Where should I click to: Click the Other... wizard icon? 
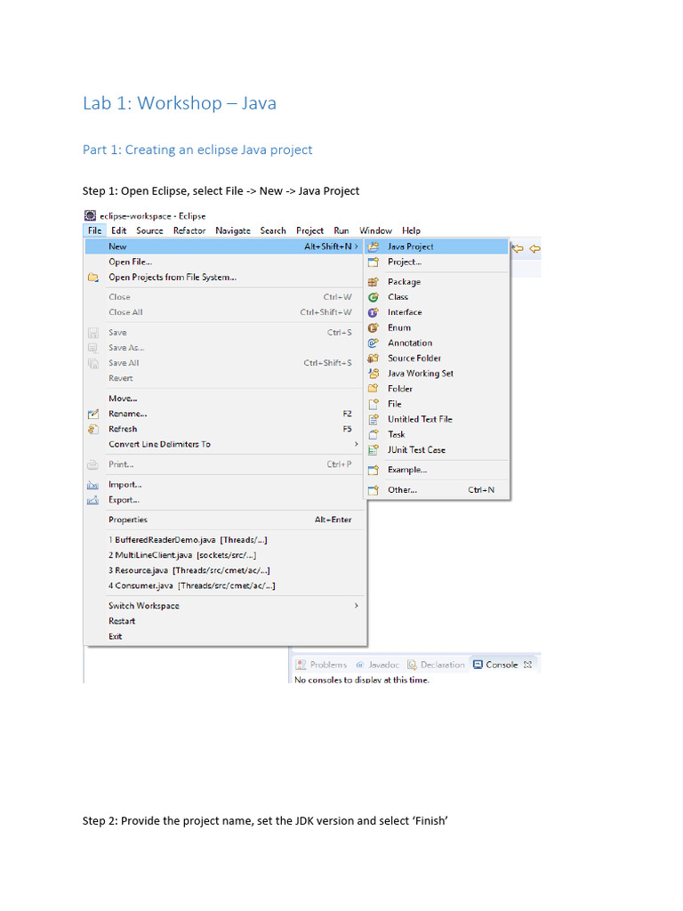[374, 490]
